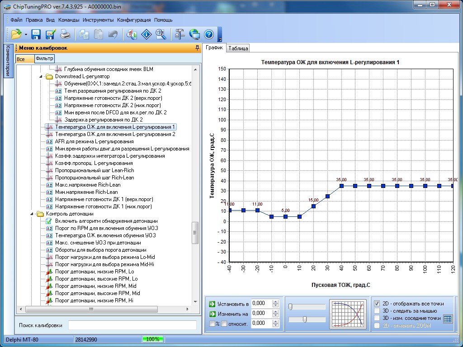Screen dimensions: 463x347
Task: Click the blue help question mark icon
Action: coord(208,34)
